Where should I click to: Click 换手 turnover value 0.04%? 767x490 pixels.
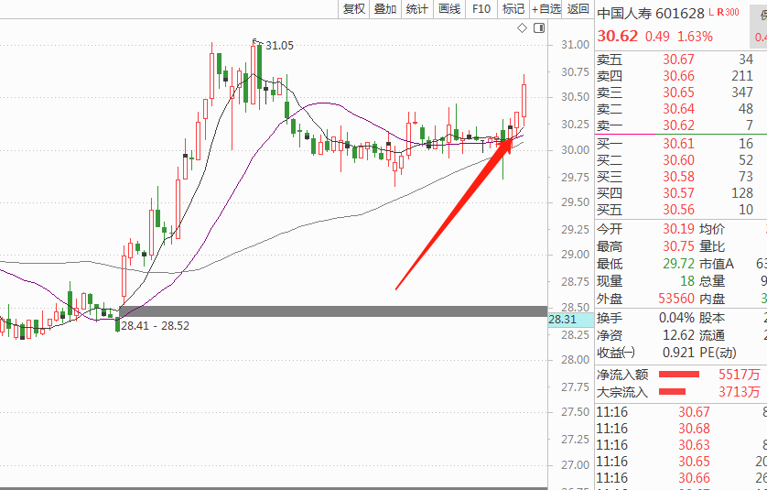point(676,318)
